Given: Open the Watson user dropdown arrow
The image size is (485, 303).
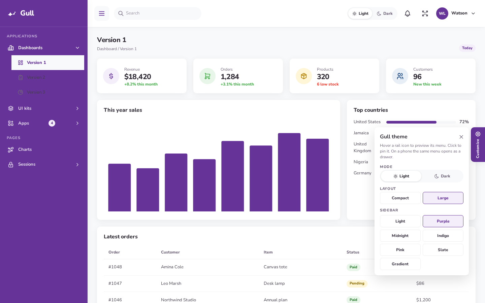Looking at the screenshot, I should point(473,13).
